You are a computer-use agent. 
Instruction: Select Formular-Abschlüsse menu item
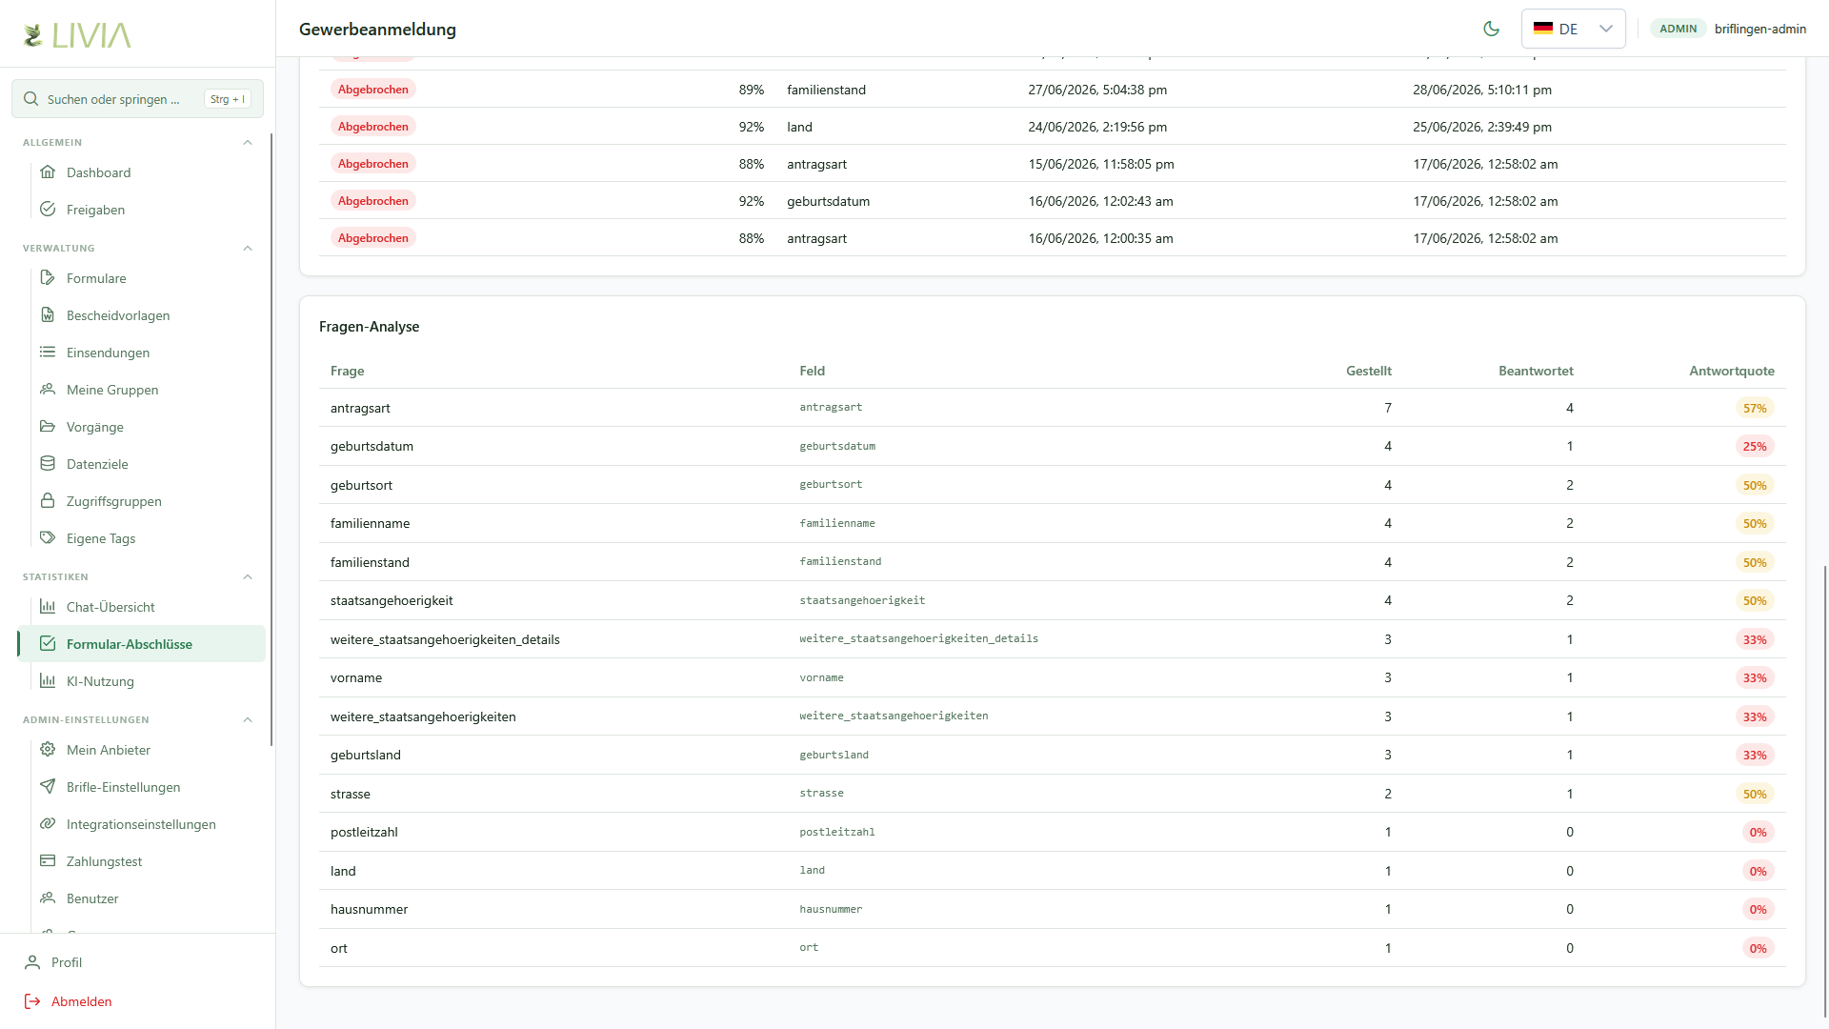(x=141, y=644)
